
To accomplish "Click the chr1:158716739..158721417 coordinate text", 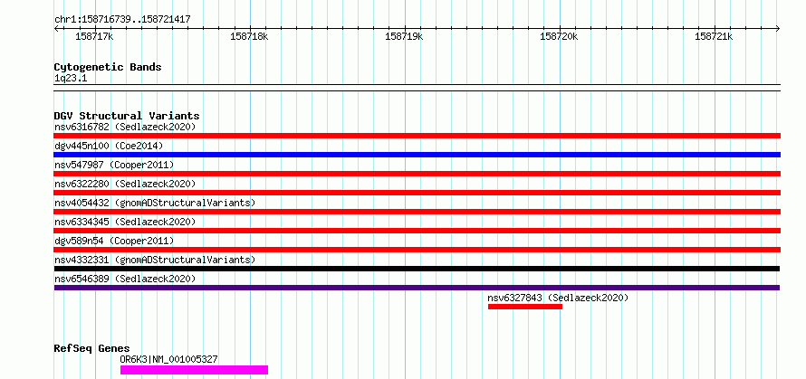I will coord(122,20).
